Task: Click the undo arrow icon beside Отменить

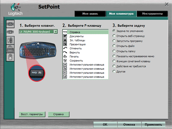Action: tap(65, 48)
